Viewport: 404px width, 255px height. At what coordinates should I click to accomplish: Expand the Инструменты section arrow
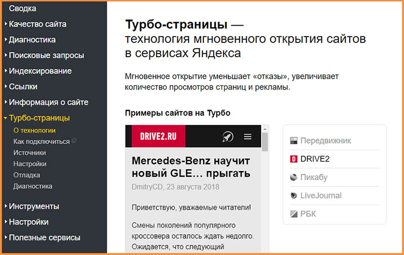(x=5, y=206)
